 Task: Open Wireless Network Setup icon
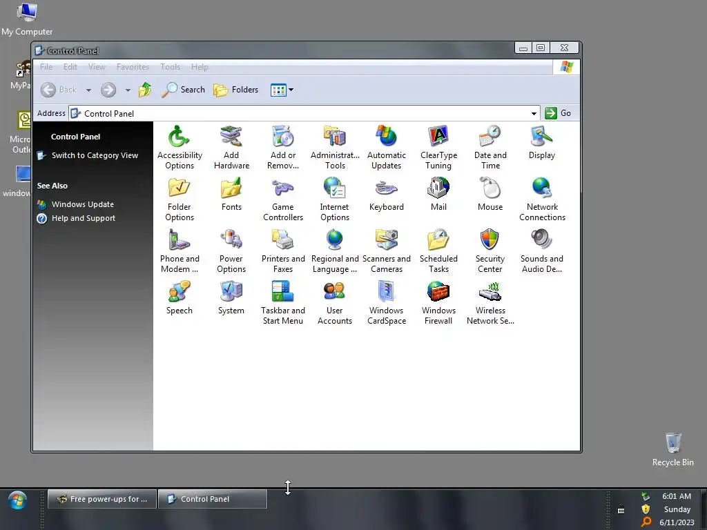tap(490, 303)
